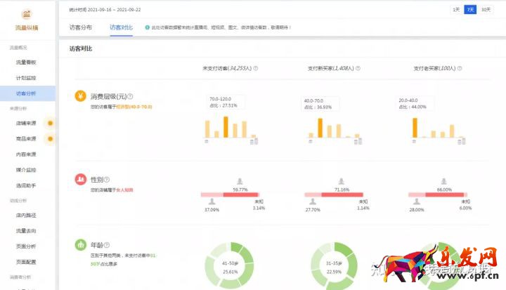The image size is (506, 290).
Task: Open 流量看板 in the sidebar
Action: [x=26, y=62]
